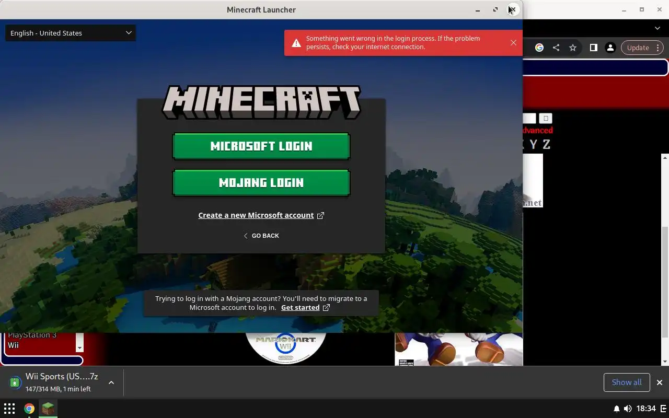Open the notifications bell in system tray
Viewport: 669px width, 418px height.
[x=617, y=409]
